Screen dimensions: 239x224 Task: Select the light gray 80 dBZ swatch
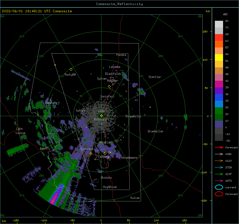click(219, 24)
